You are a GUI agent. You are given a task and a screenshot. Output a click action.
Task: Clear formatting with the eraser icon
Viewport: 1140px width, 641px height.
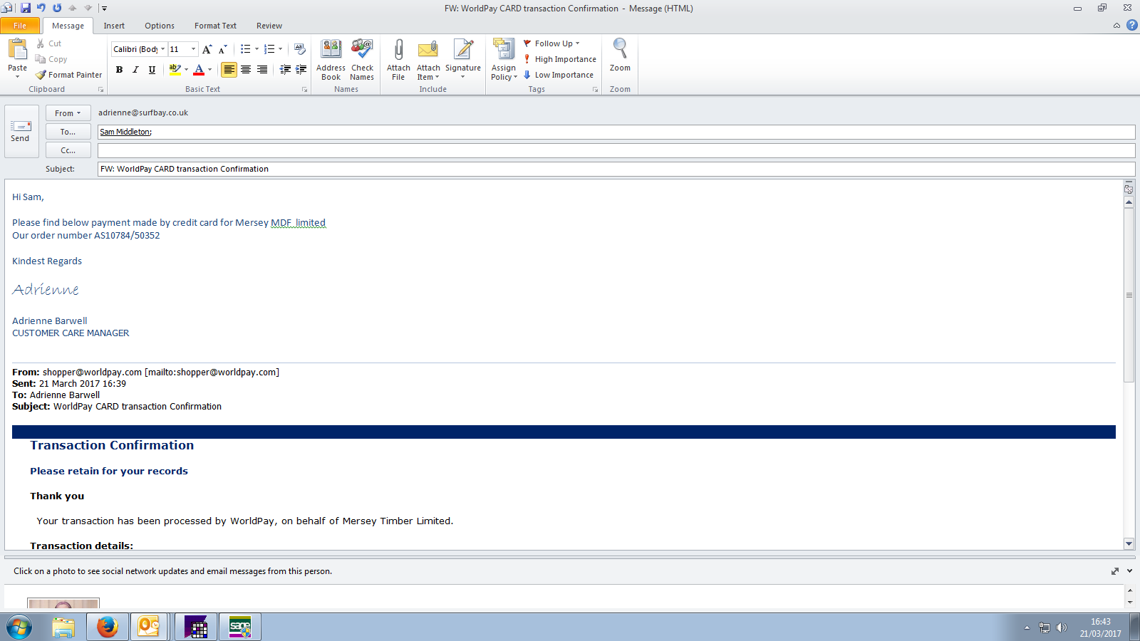(300, 49)
